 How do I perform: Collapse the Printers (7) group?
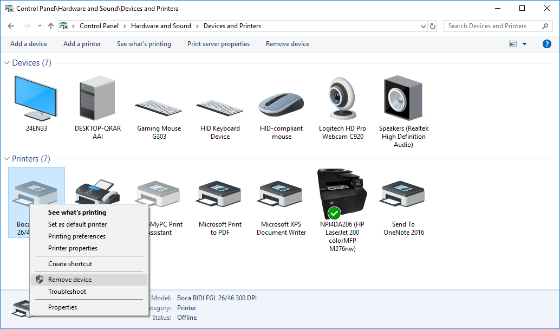click(6, 159)
